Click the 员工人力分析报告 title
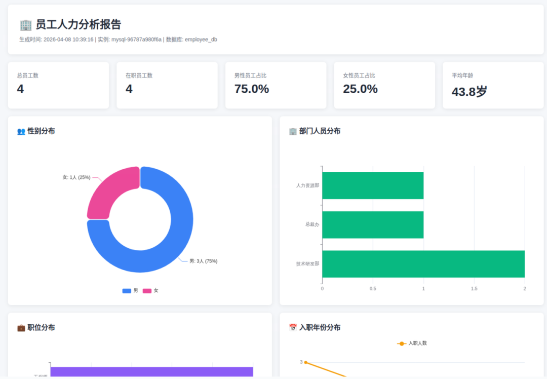The image size is (547, 379). tap(78, 25)
